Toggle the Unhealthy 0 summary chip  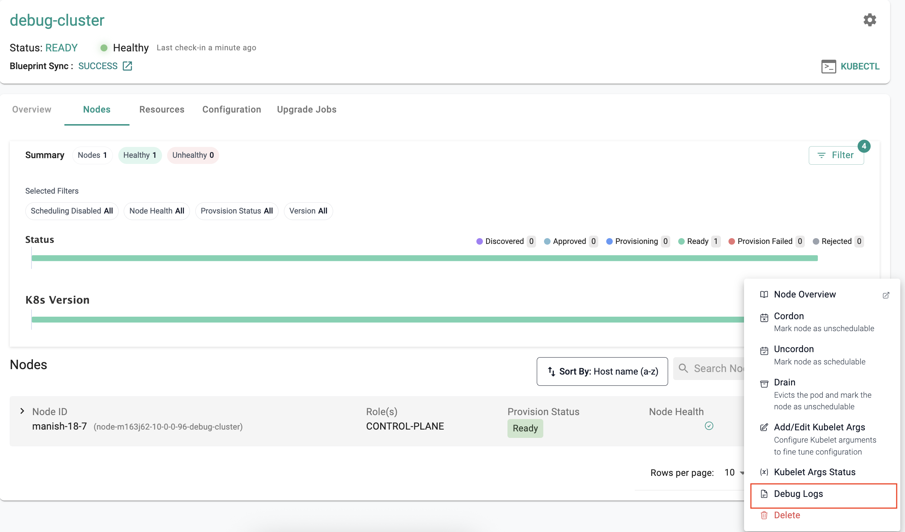(193, 155)
